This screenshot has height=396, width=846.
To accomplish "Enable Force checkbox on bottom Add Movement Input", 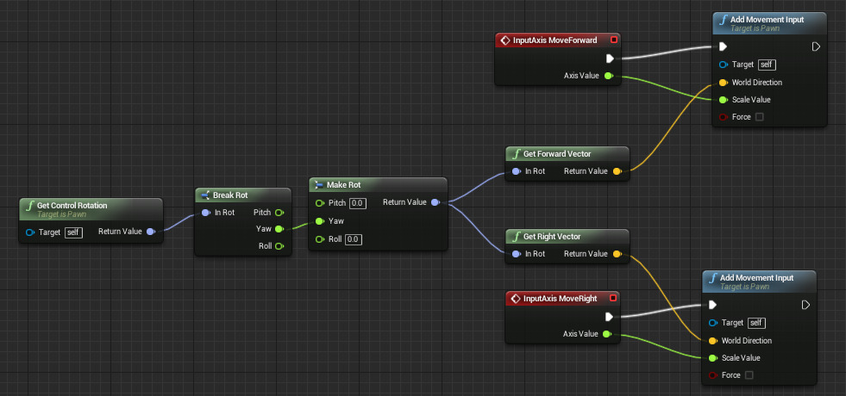I will tap(749, 375).
